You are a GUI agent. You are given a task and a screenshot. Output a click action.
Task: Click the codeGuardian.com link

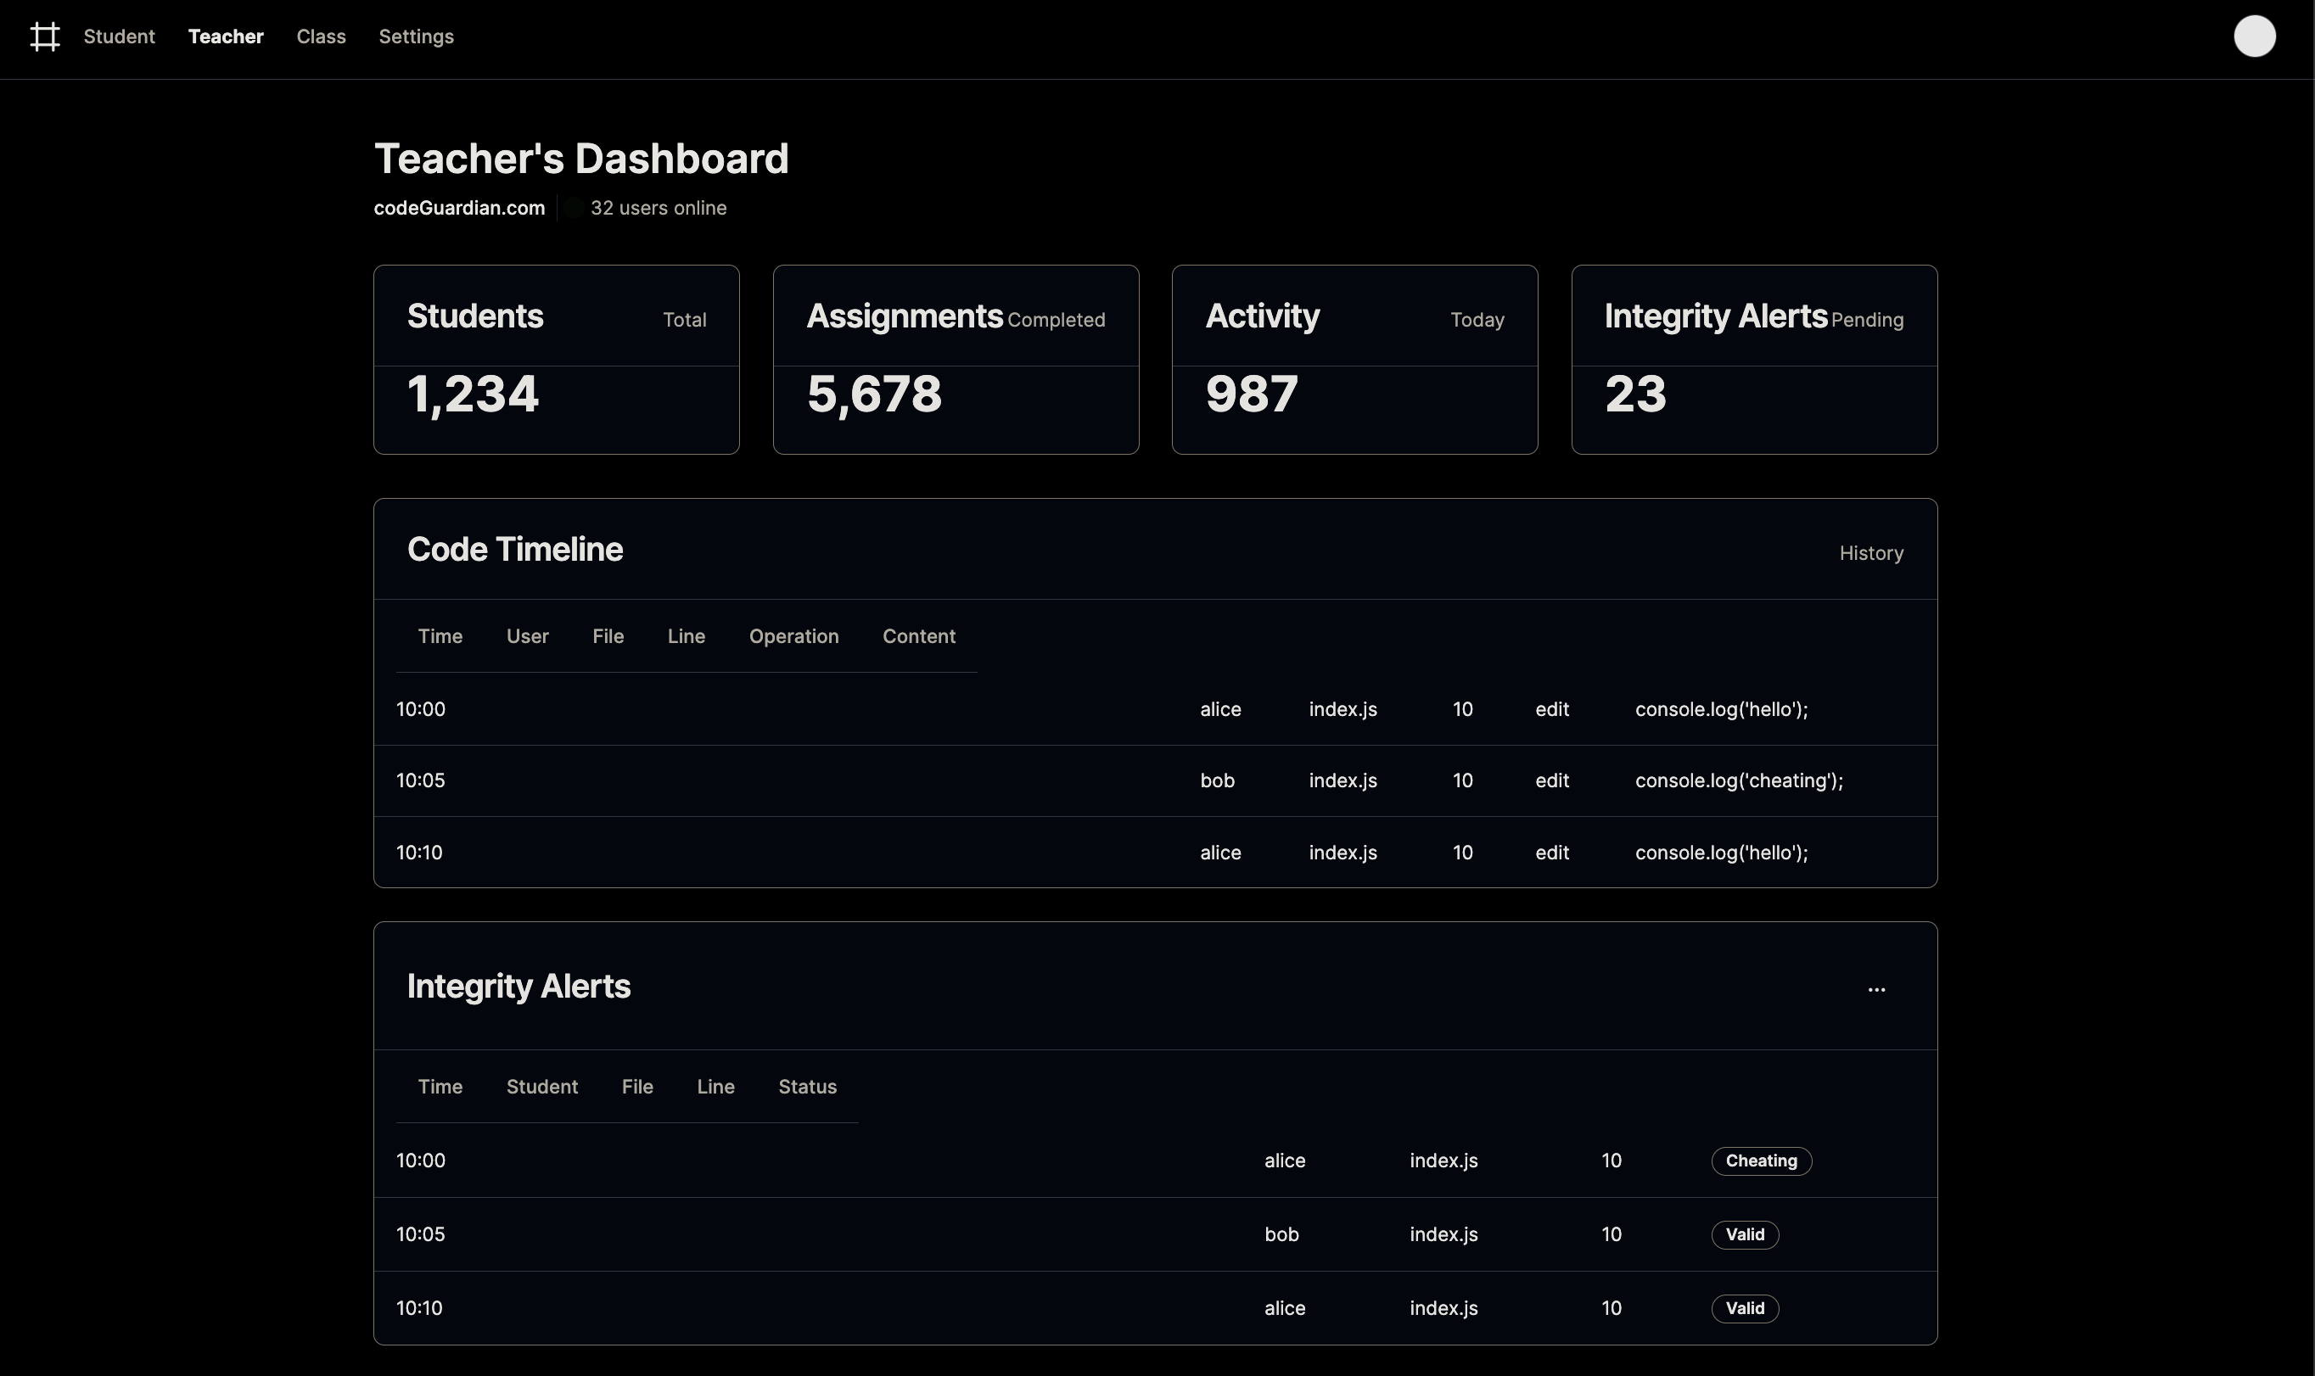pyautogui.click(x=459, y=208)
